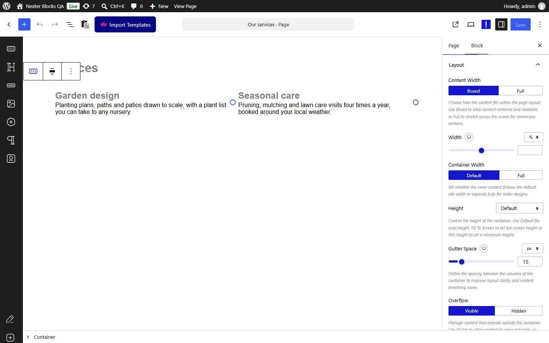Viewport: 549px width, 343px height.
Task: Click the Save button
Action: pos(520,24)
